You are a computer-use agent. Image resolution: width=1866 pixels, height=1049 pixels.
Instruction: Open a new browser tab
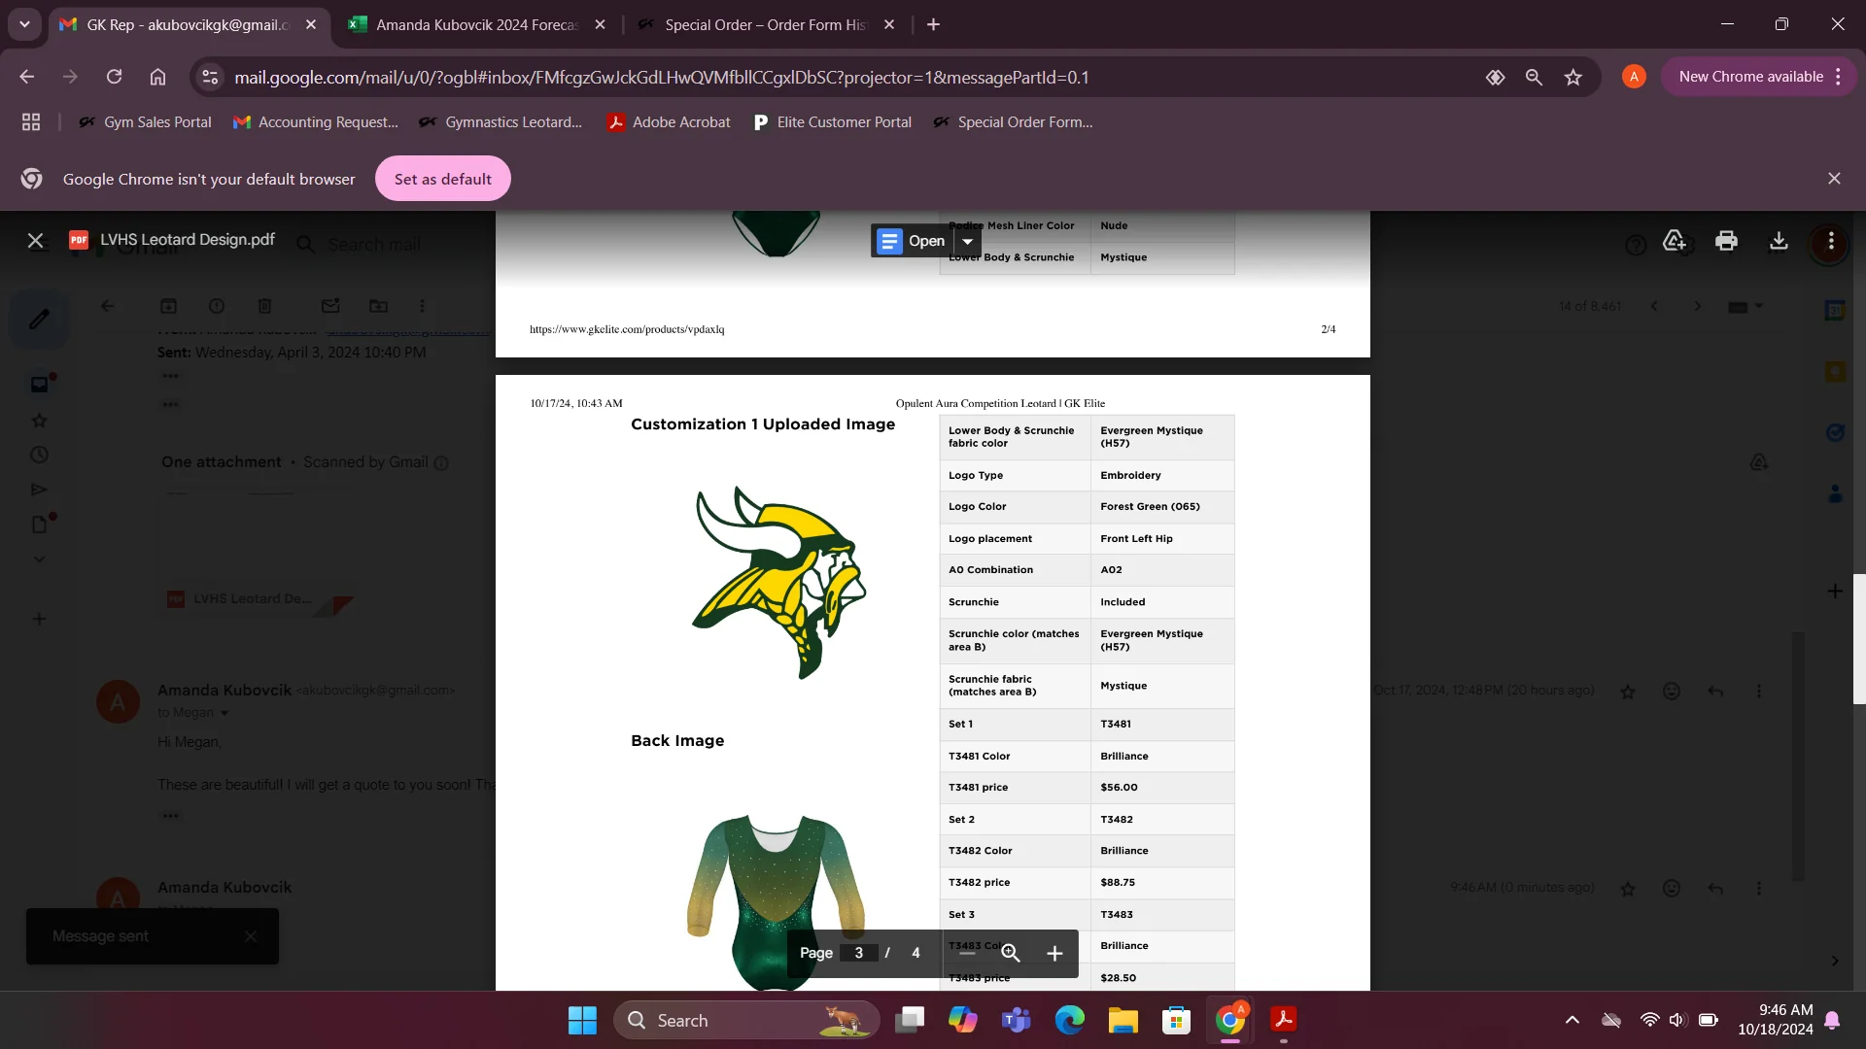tap(933, 24)
